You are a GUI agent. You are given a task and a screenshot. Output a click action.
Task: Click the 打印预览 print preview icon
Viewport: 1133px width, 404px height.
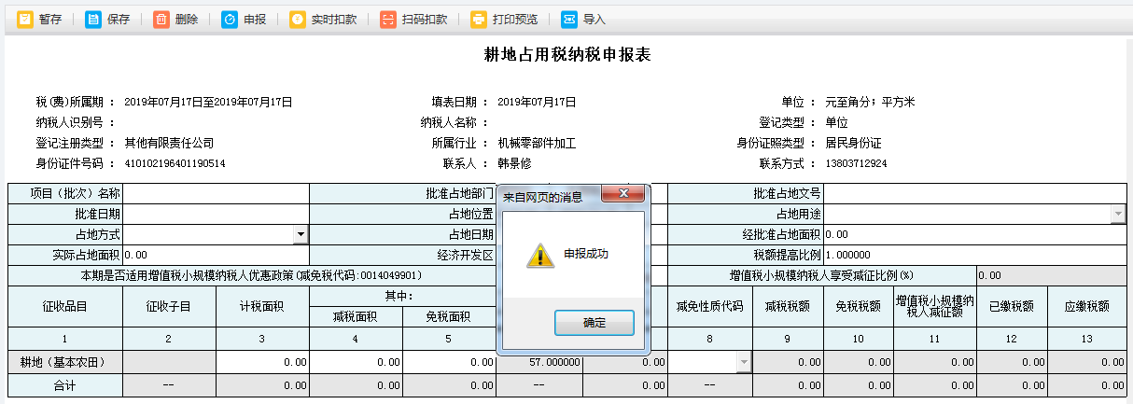point(479,19)
